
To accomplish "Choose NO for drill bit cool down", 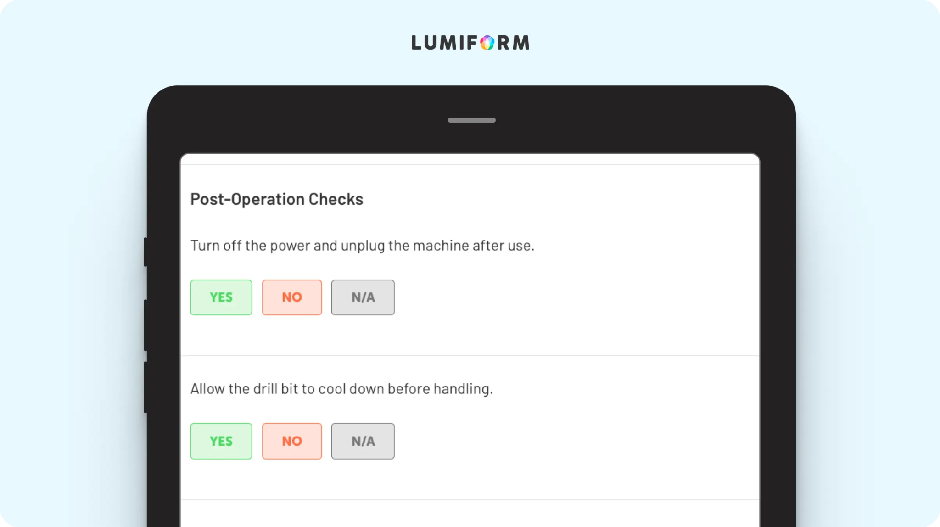I will point(292,441).
